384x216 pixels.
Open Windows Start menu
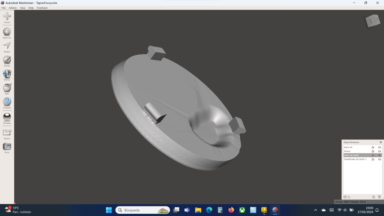(x=109, y=210)
